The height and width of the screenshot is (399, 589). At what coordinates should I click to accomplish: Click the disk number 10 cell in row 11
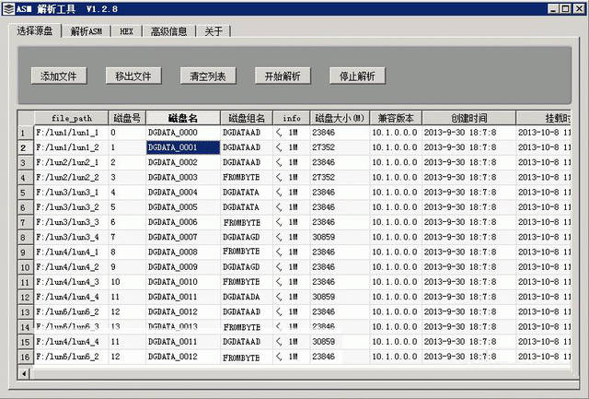pyautogui.click(x=127, y=282)
